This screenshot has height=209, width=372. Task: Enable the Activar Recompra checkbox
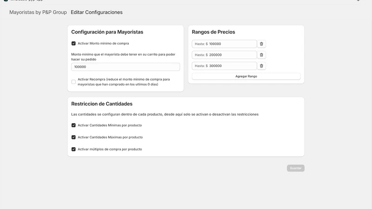[73, 82]
